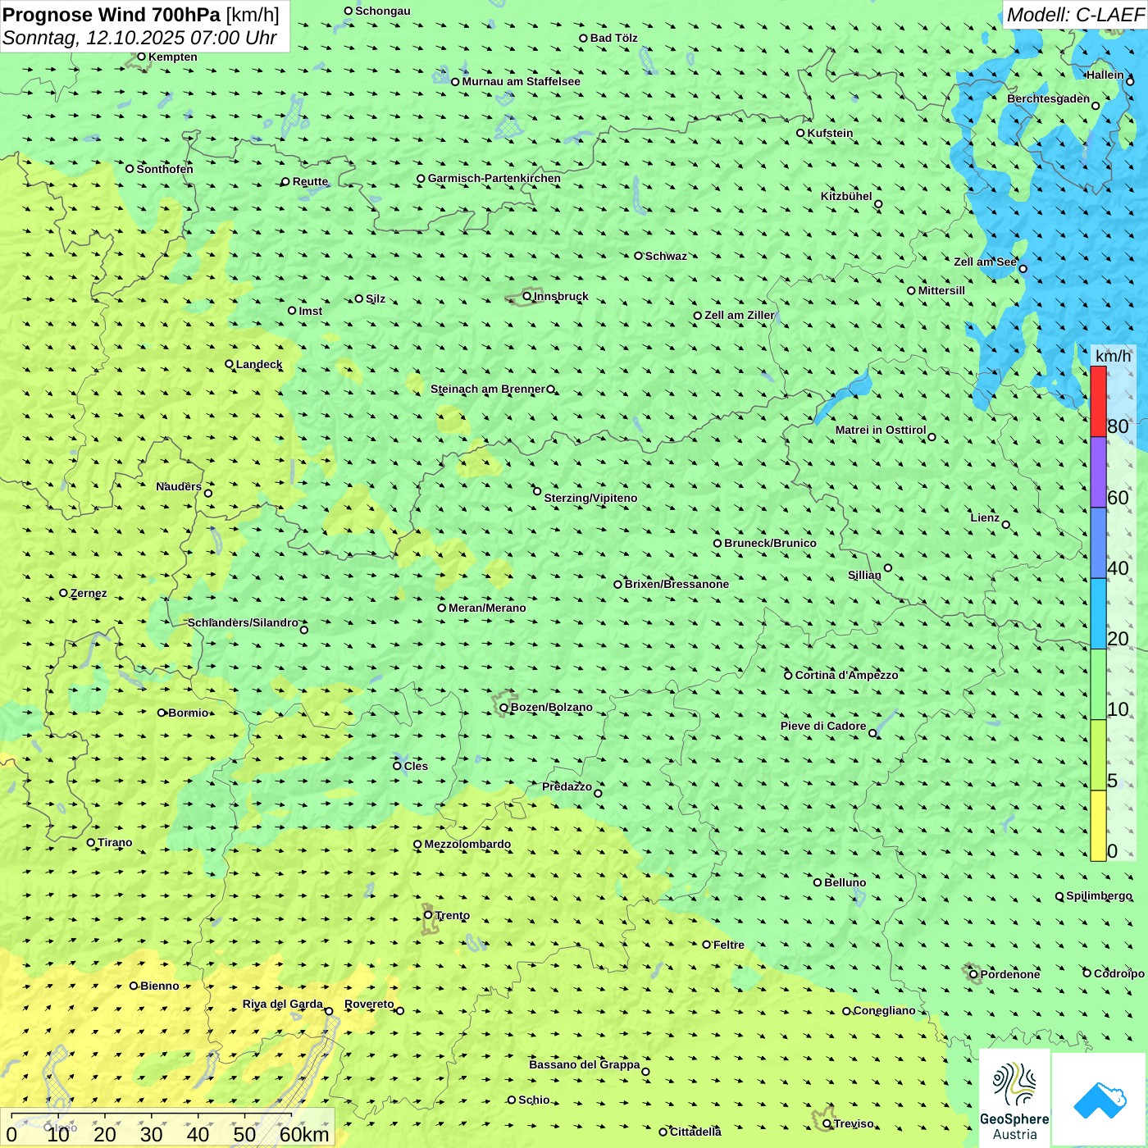Click the 'Spilimbergo' label

[1099, 895]
